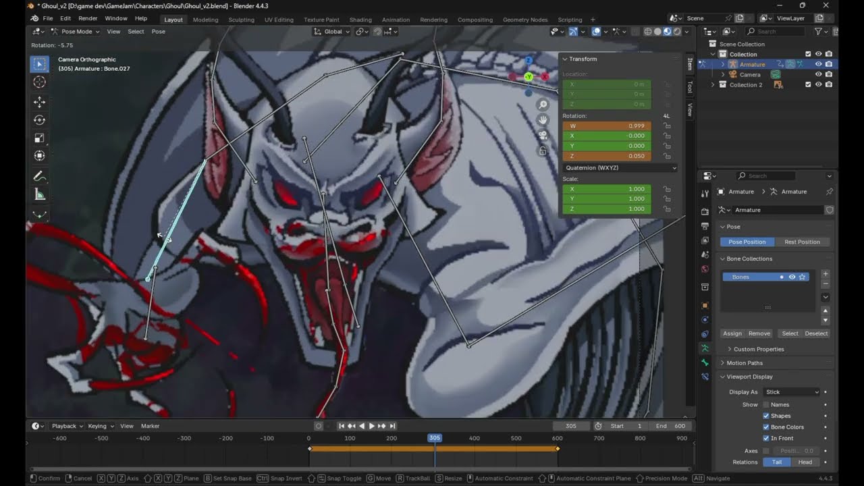Open the Tool properties tab

point(705,194)
